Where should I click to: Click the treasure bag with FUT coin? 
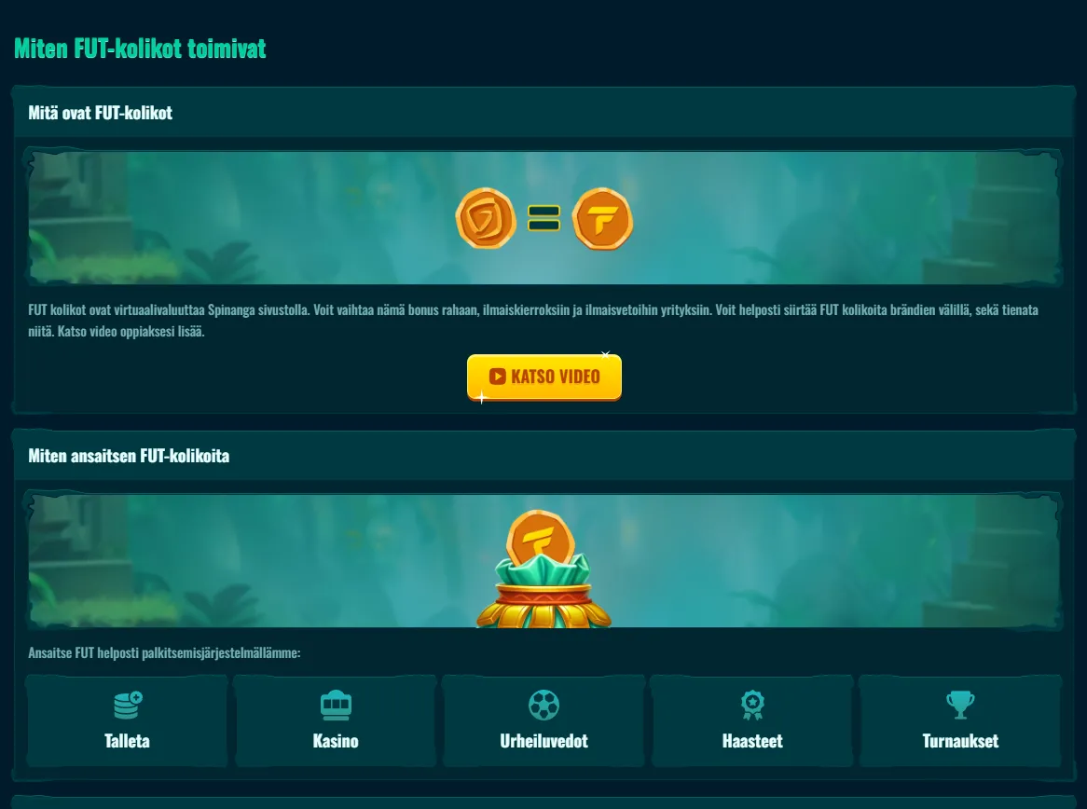[x=543, y=569]
